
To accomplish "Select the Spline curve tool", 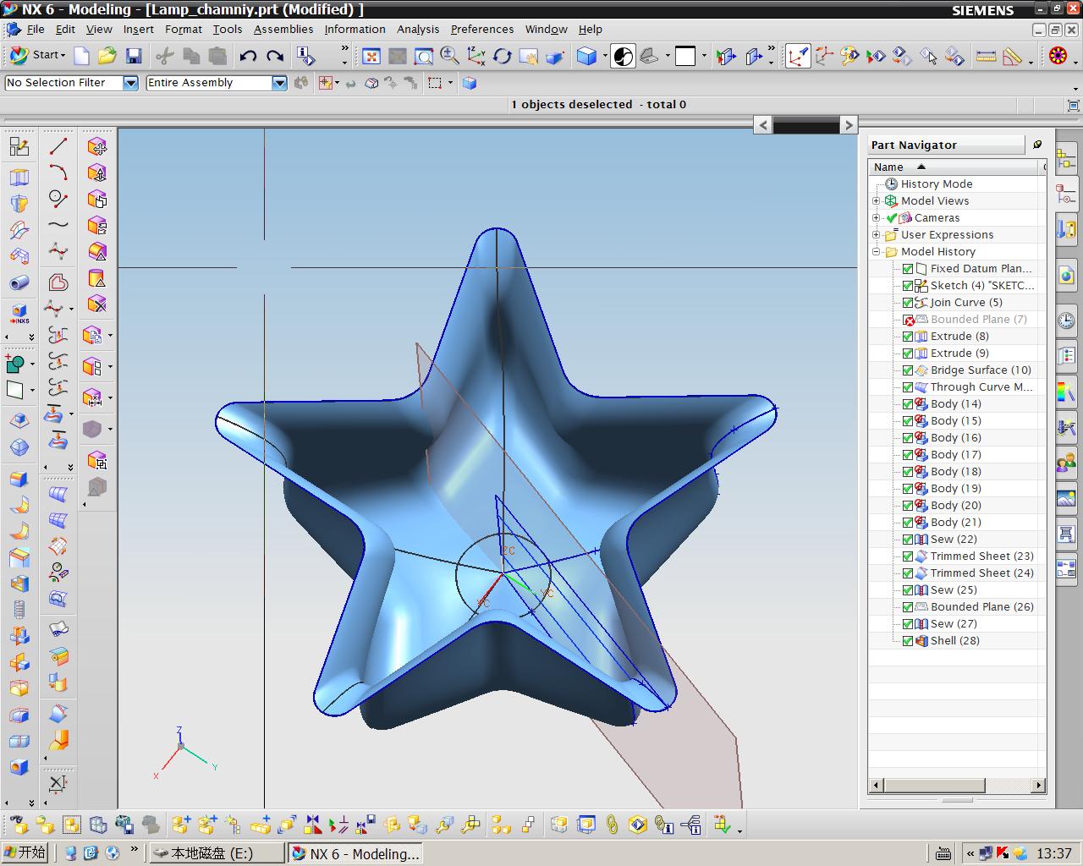I will (x=58, y=225).
